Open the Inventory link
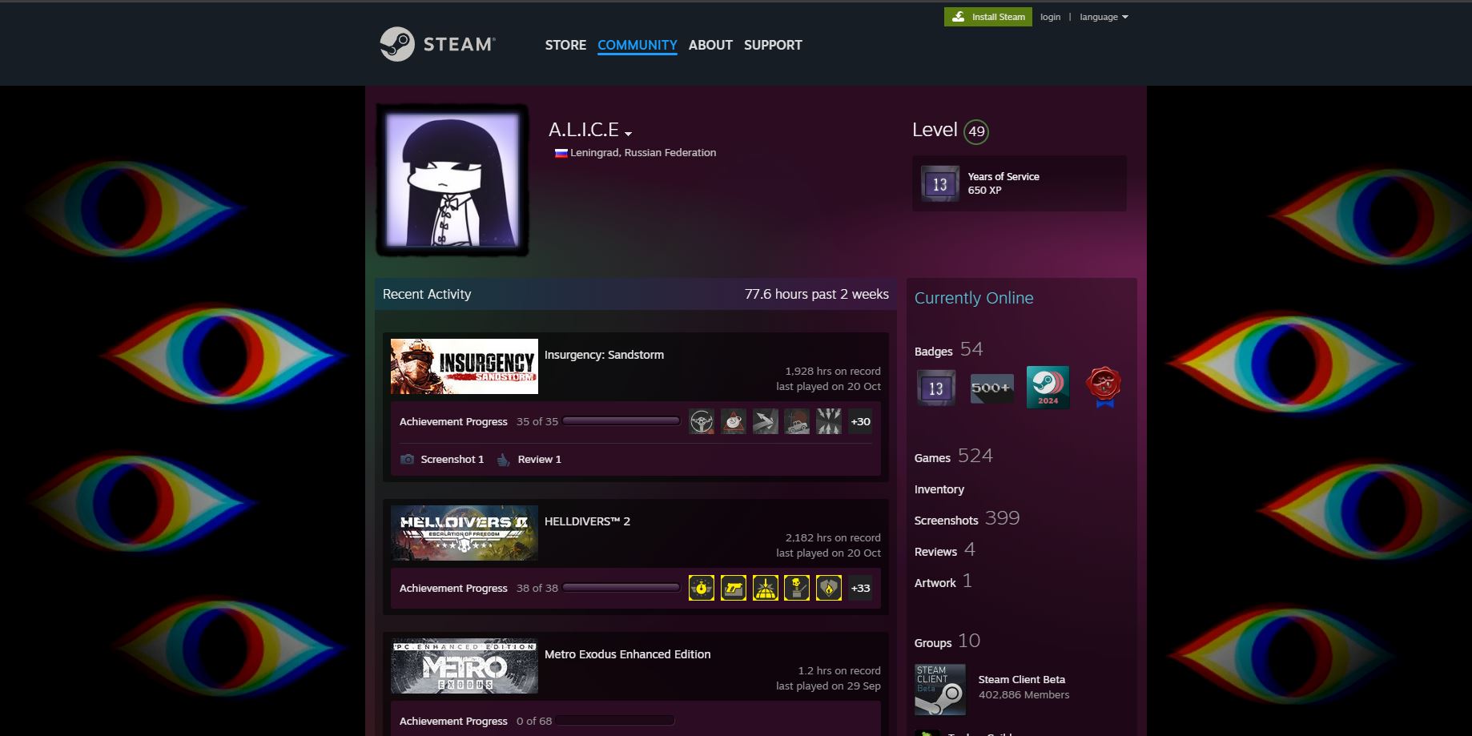This screenshot has height=736, width=1472. [x=939, y=489]
